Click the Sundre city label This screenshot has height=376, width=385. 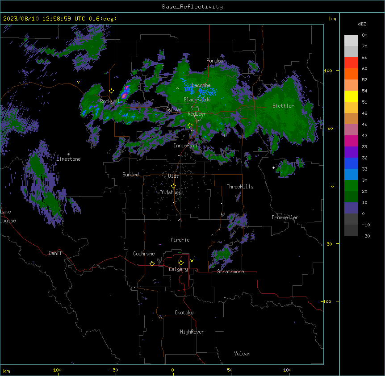pyautogui.click(x=130, y=175)
